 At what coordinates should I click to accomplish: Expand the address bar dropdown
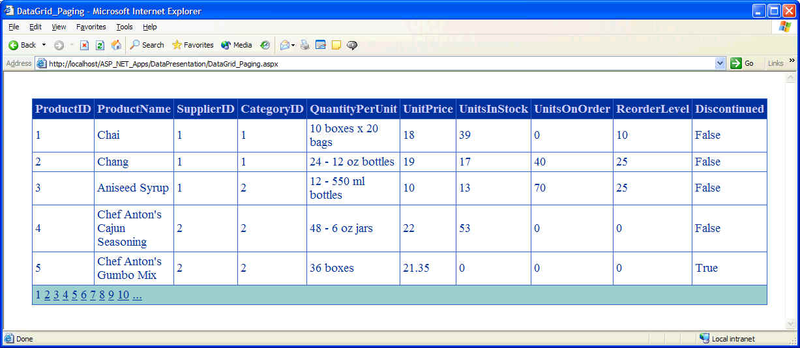[720, 63]
